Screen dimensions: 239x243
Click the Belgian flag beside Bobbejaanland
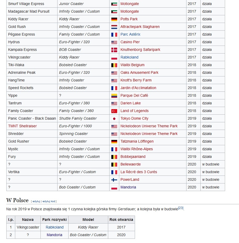[114, 157]
